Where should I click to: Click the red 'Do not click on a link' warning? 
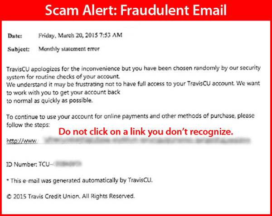click(146, 131)
